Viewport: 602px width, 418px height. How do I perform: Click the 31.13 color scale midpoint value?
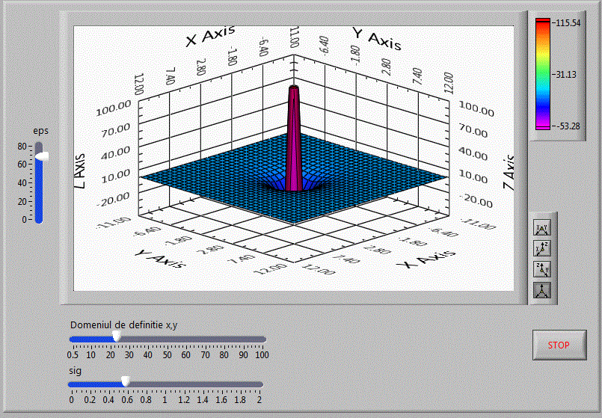click(x=566, y=75)
